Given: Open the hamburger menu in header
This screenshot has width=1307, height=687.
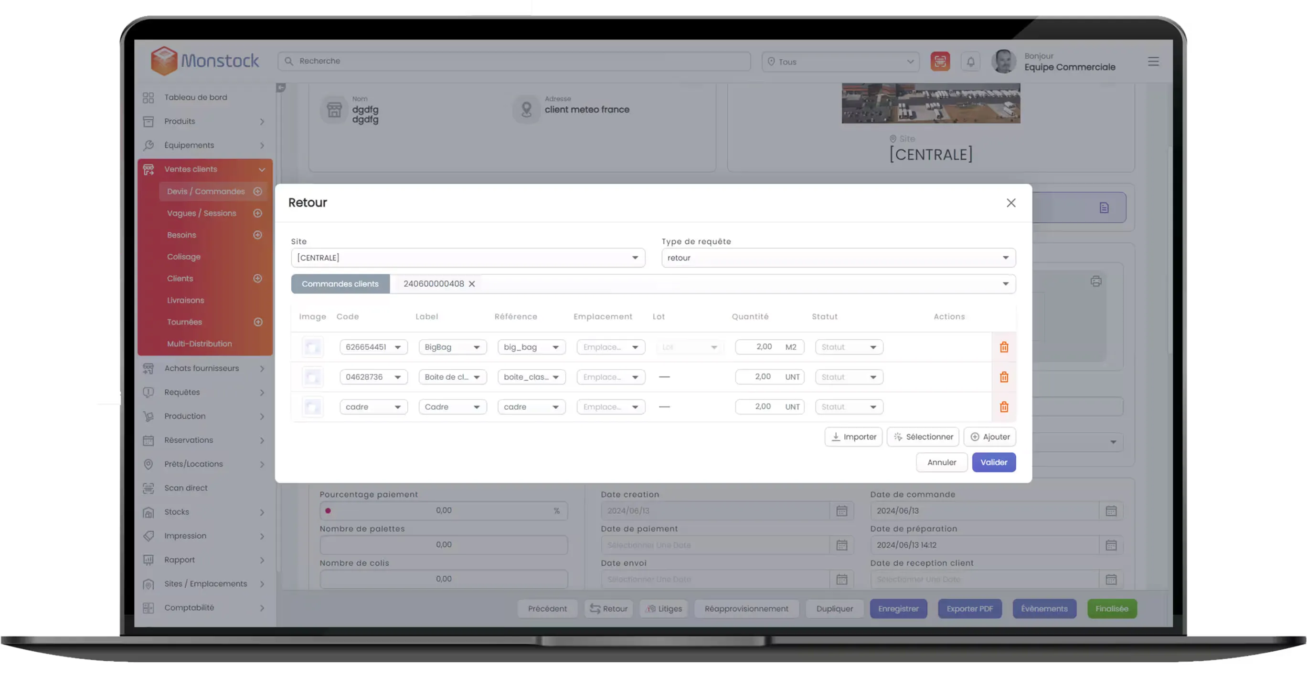Looking at the screenshot, I should (x=1153, y=62).
